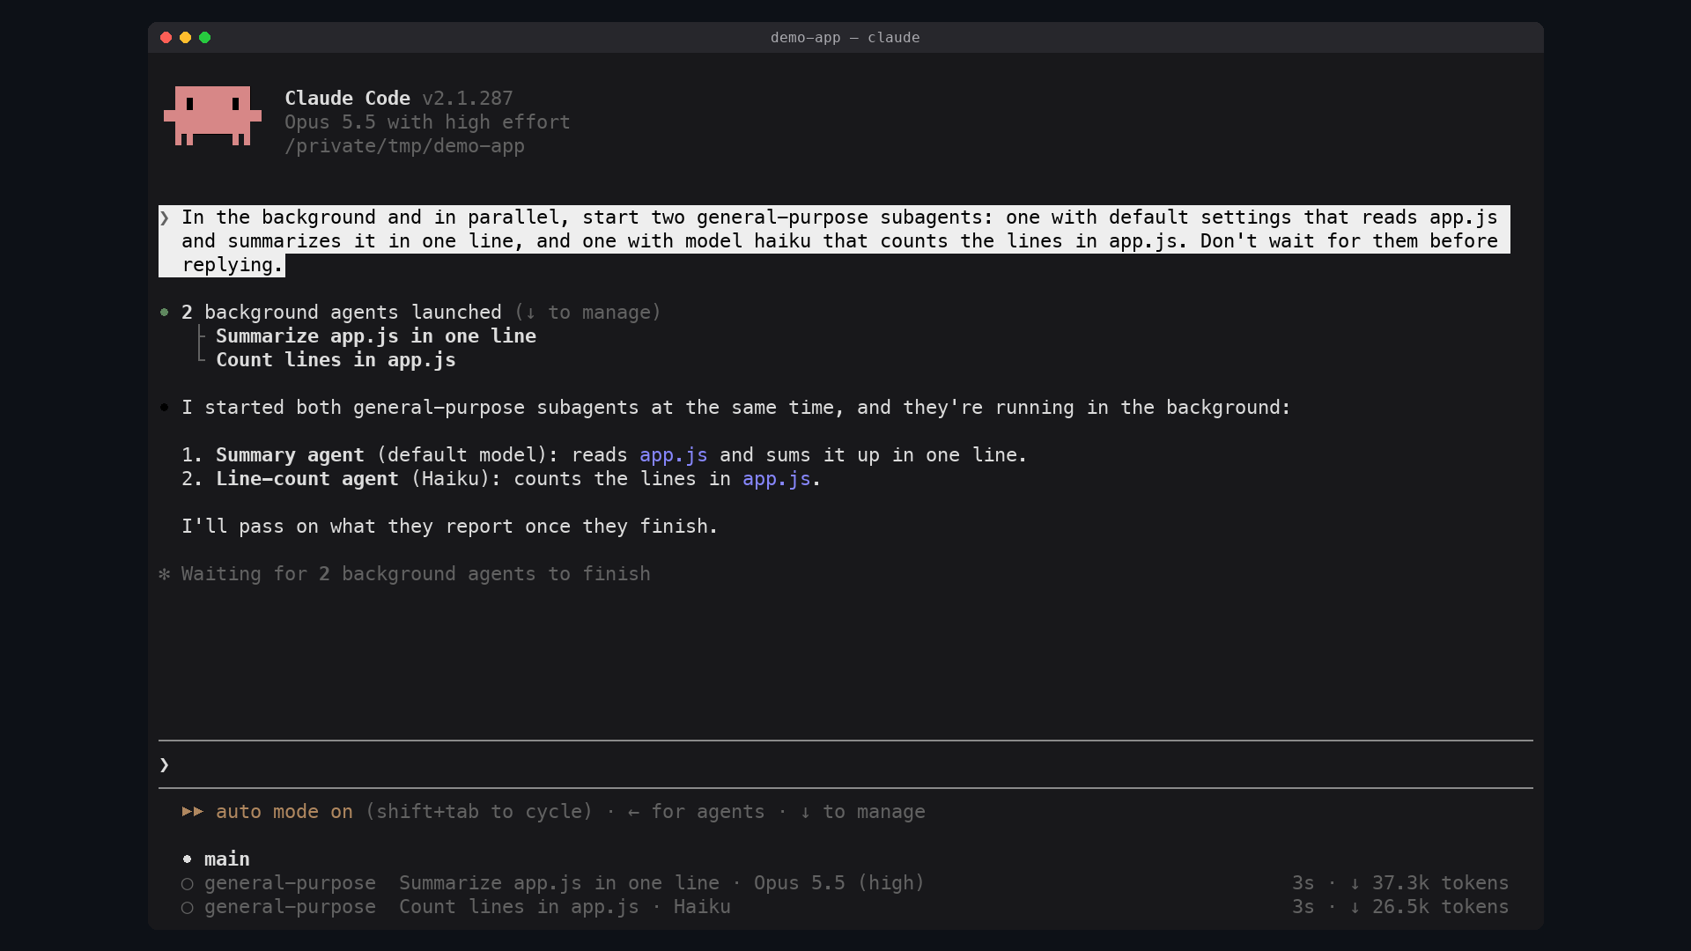Click 'Waiting for 2 background agents to finish'
This screenshot has width=1691, height=951.
[416, 574]
